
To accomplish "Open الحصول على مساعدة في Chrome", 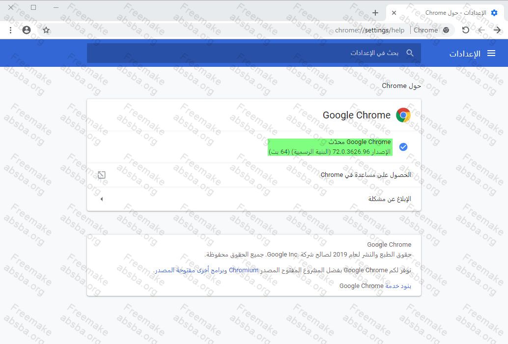I will [x=254, y=175].
